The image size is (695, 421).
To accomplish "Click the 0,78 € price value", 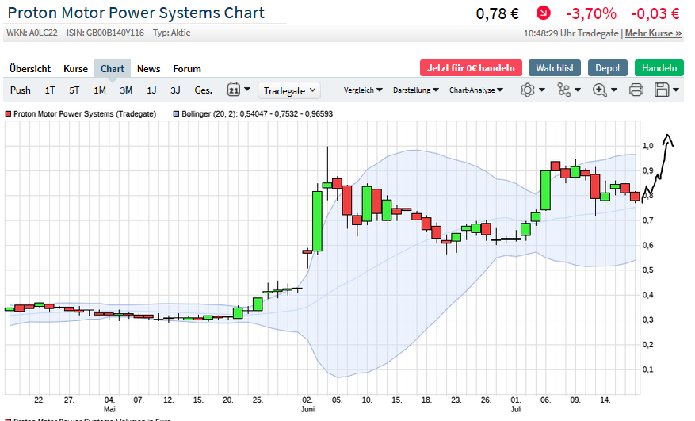I will (x=498, y=13).
